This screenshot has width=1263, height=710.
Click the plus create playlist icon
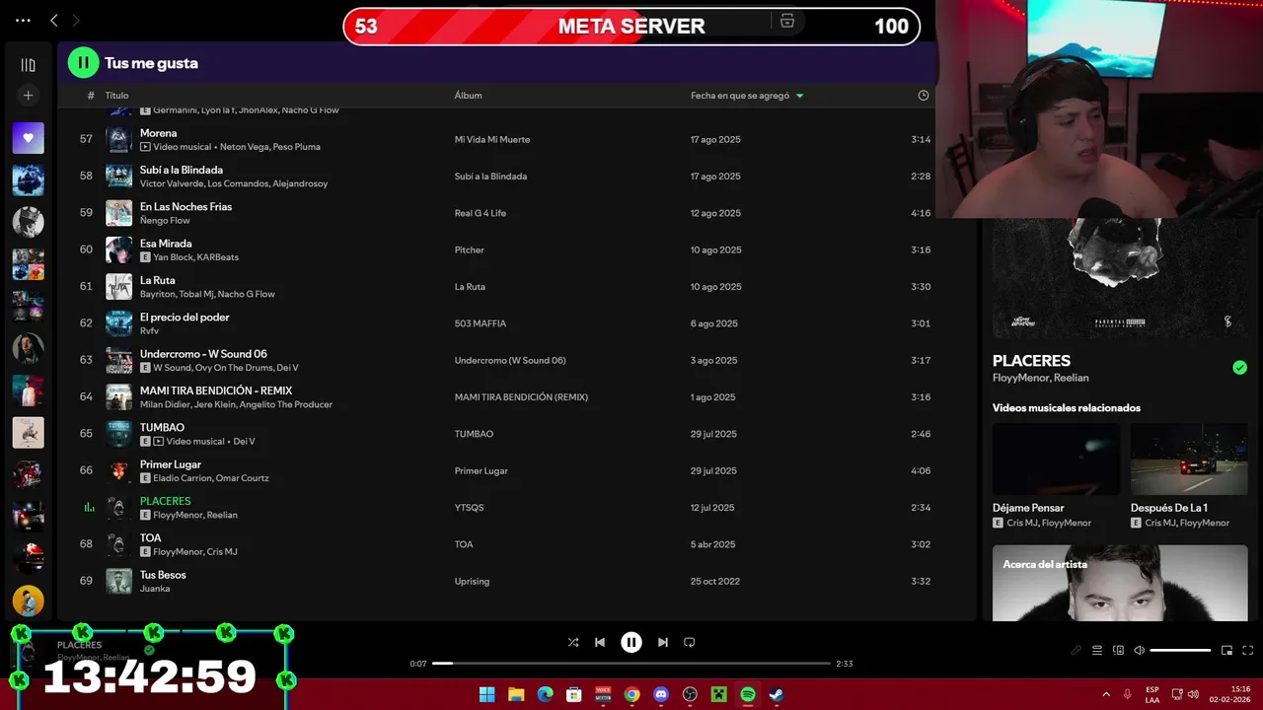tap(28, 96)
